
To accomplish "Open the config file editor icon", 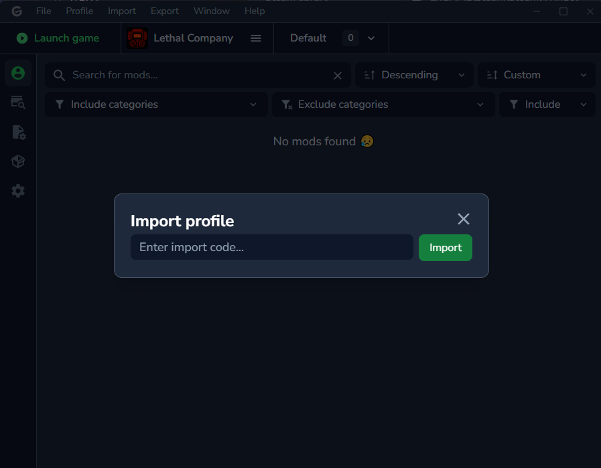I will (18, 132).
